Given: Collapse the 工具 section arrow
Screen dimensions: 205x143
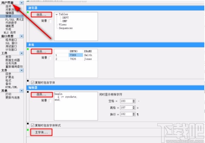Looking at the screenshot, I should [x=22, y=53].
